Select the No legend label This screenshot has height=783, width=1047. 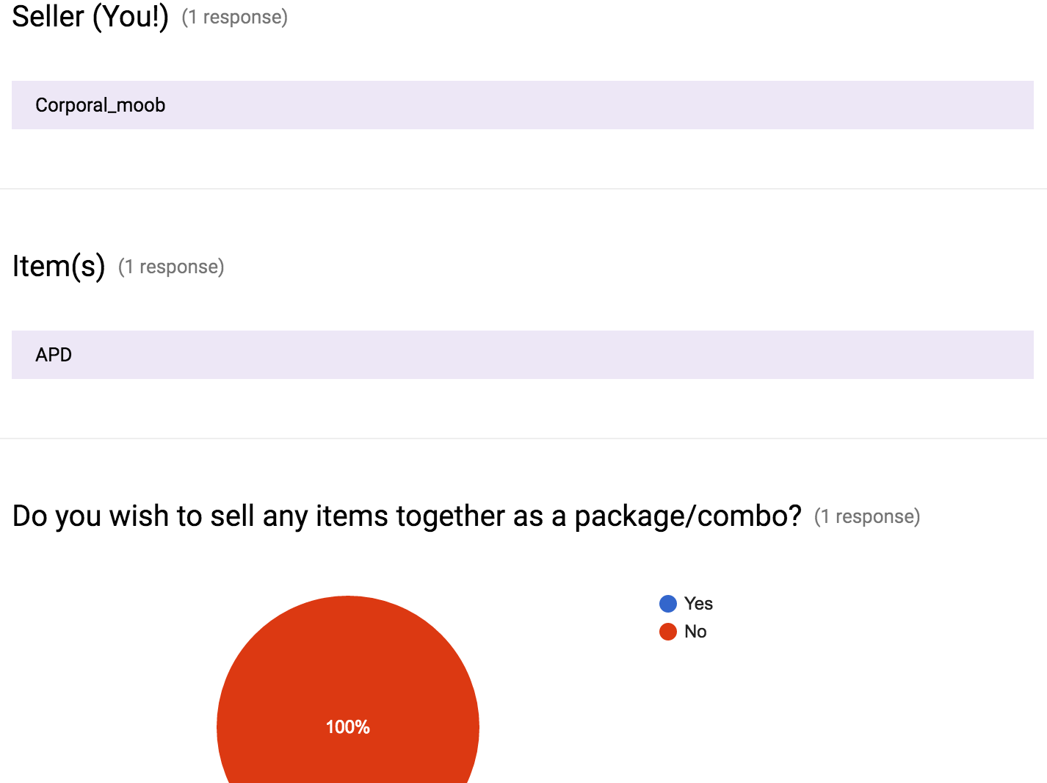[695, 632]
